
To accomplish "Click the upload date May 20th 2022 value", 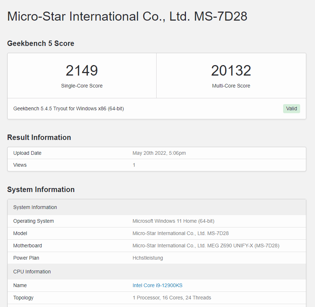I will (x=159, y=153).
